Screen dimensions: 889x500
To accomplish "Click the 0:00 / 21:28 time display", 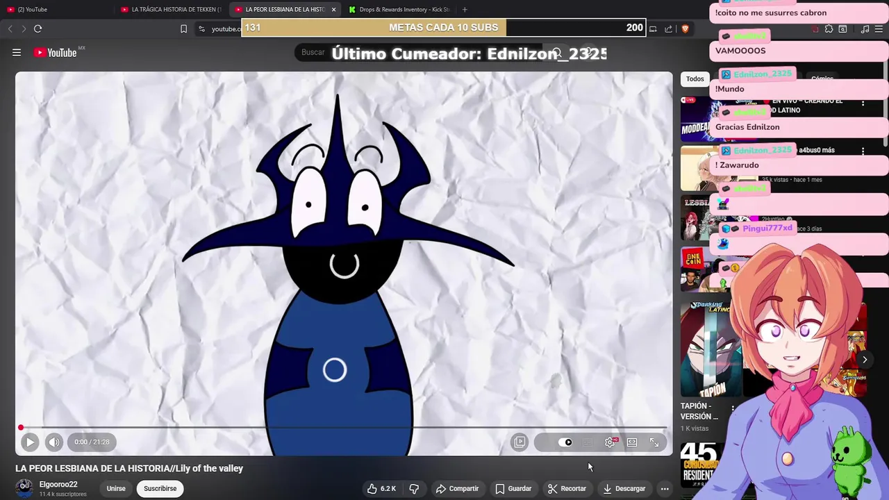I will coord(92,442).
